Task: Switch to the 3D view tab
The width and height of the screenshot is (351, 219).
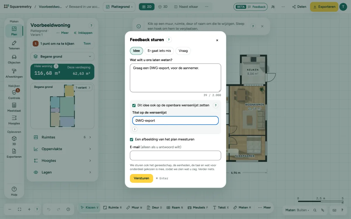Action: pos(163,7)
